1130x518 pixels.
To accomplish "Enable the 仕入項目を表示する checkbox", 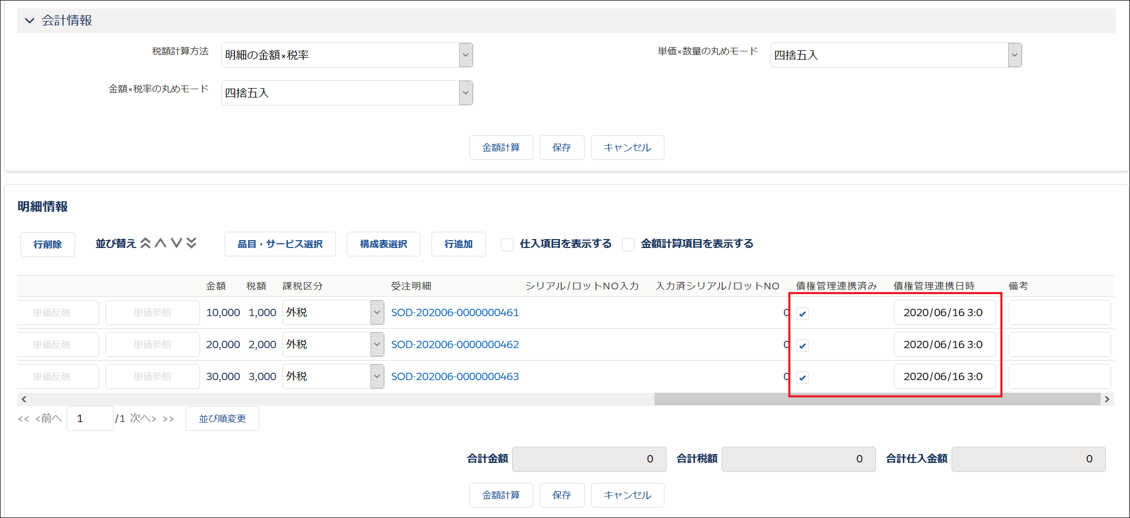I will tap(506, 244).
